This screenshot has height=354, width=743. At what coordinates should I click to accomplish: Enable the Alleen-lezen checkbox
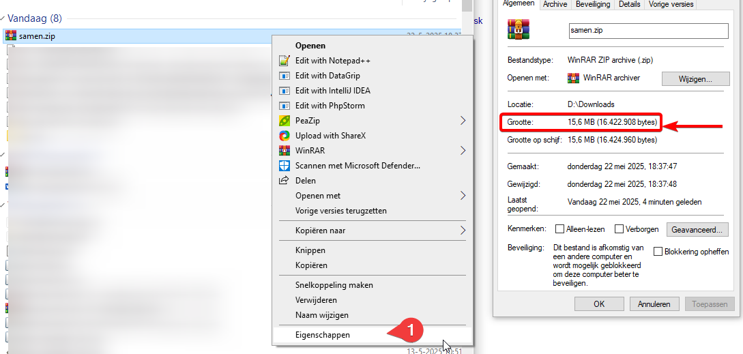click(560, 229)
